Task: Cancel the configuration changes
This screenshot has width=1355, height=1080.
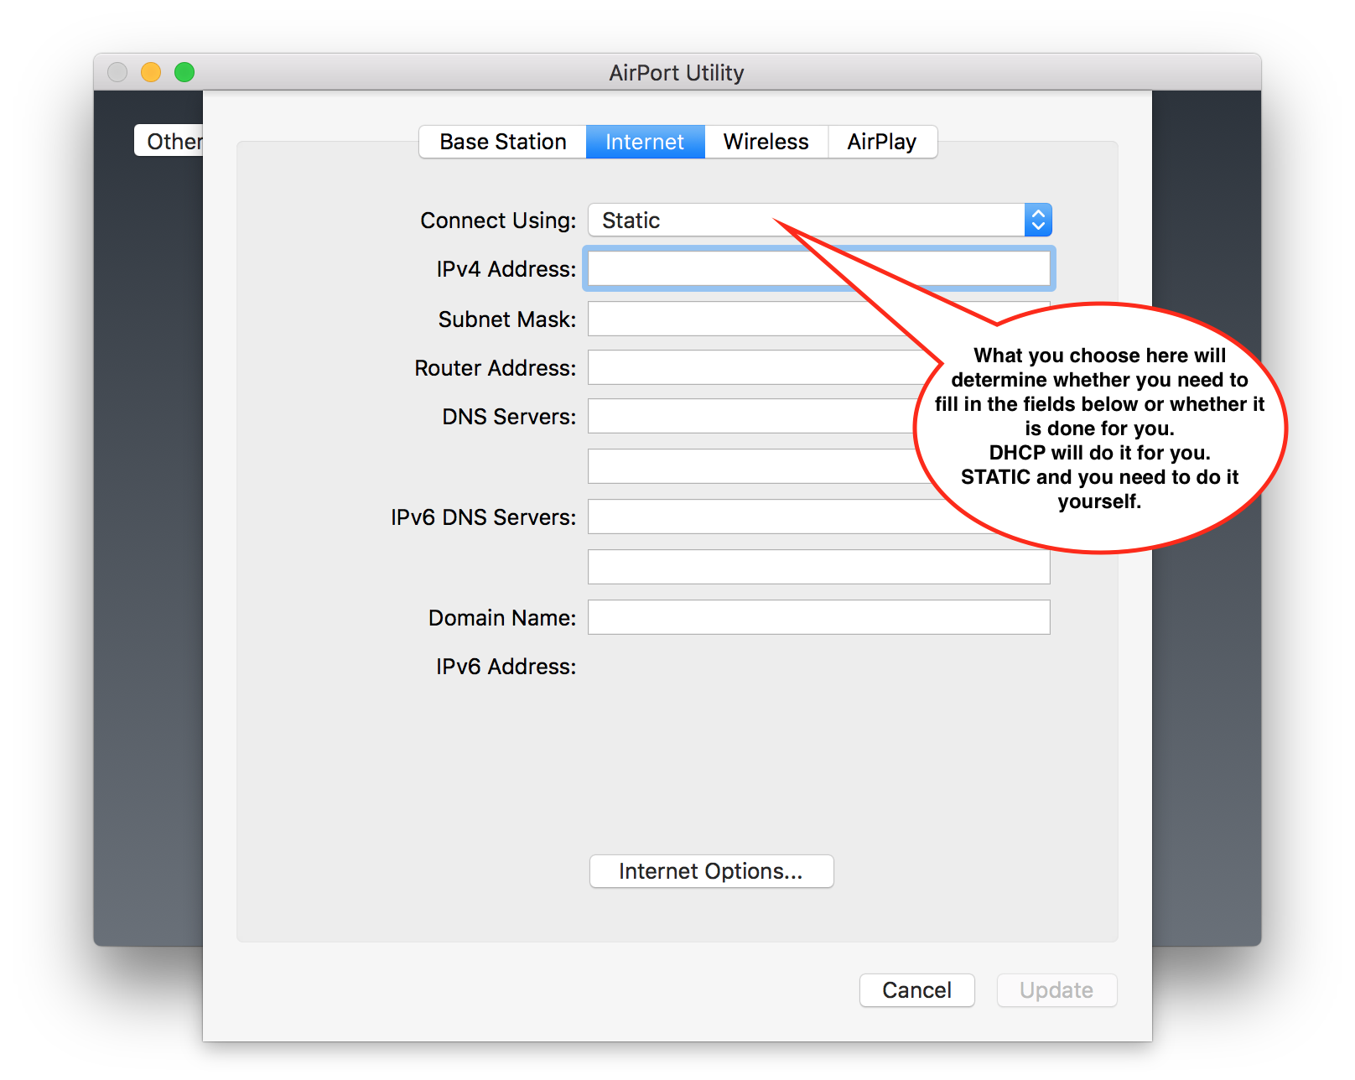Action: pos(916,990)
